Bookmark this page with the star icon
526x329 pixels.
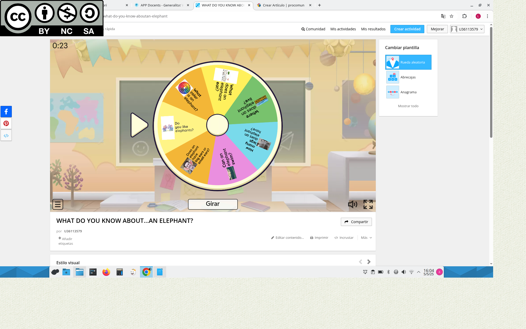pyautogui.click(x=452, y=16)
